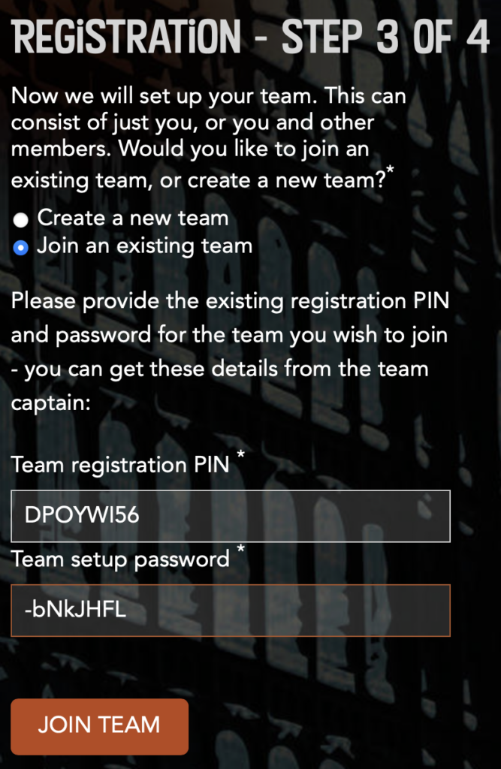Click the word captain: in the instructions
Image resolution: width=501 pixels, height=769 pixels.
[x=51, y=403]
